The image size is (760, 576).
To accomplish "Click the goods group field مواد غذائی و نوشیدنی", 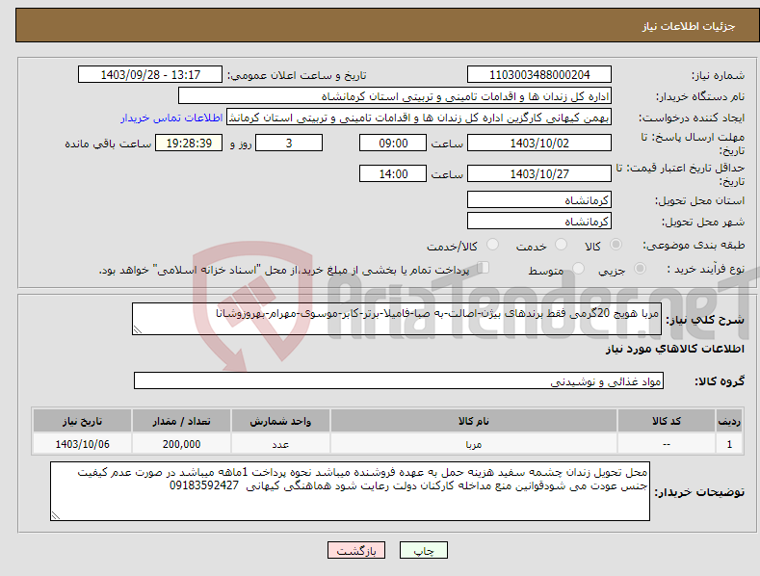I will [x=399, y=381].
